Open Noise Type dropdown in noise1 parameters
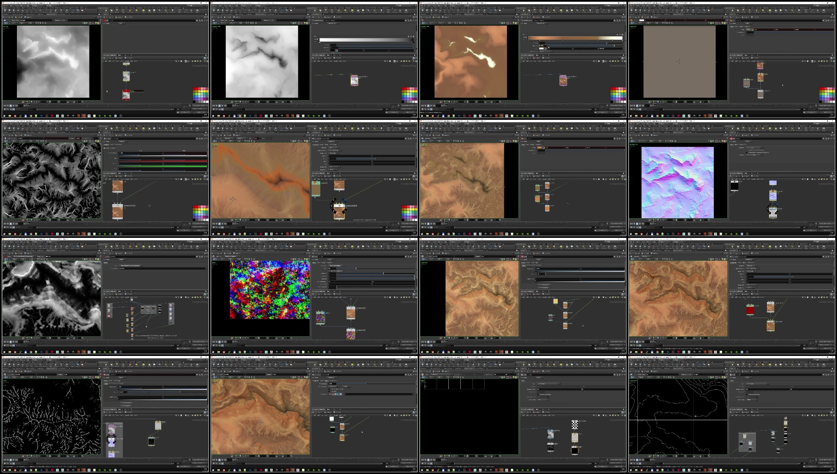This screenshot has height=474, width=837. (336, 265)
